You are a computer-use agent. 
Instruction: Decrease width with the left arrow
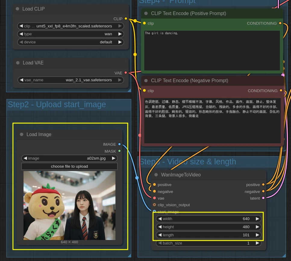point(160,219)
